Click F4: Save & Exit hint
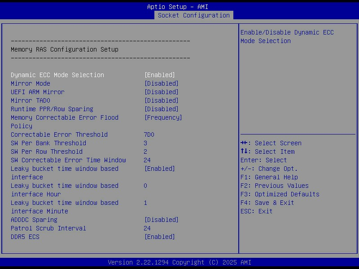The image size is (359, 269). coord(267,203)
